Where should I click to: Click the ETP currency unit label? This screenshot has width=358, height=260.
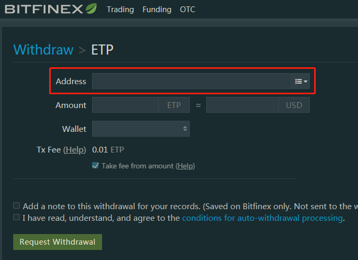(x=174, y=105)
